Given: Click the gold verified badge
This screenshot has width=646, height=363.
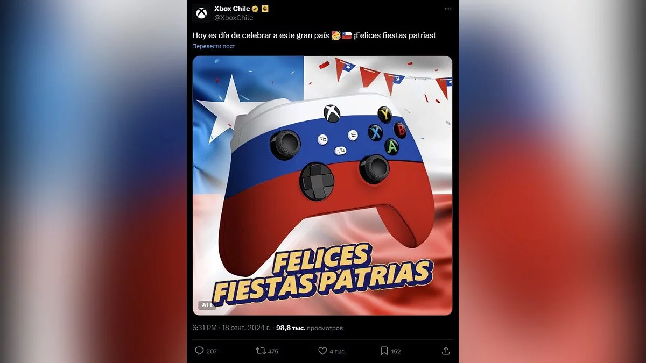Looking at the screenshot, I should click(x=255, y=9).
